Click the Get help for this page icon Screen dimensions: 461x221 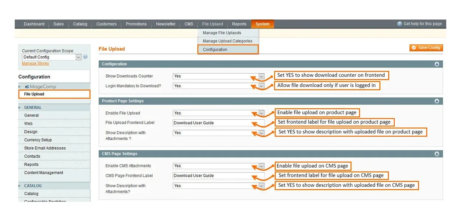[x=399, y=24]
